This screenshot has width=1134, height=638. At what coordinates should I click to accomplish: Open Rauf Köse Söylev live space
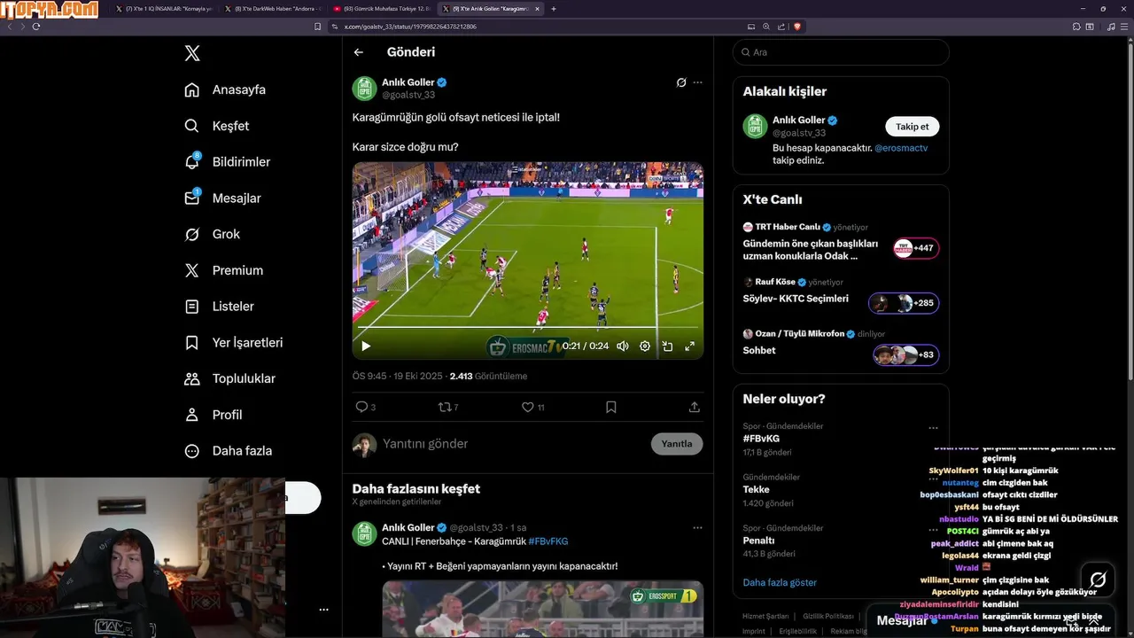(x=841, y=293)
